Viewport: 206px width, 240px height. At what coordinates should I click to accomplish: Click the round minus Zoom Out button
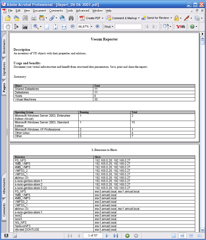point(73,26)
